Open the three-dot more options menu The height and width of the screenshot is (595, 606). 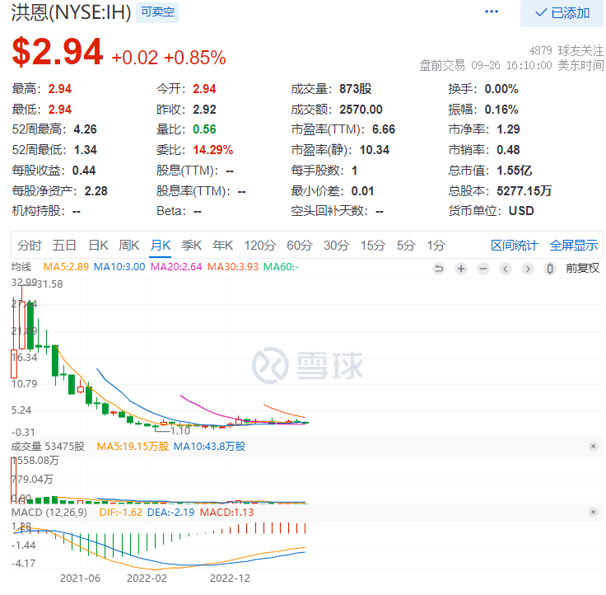[x=492, y=12]
